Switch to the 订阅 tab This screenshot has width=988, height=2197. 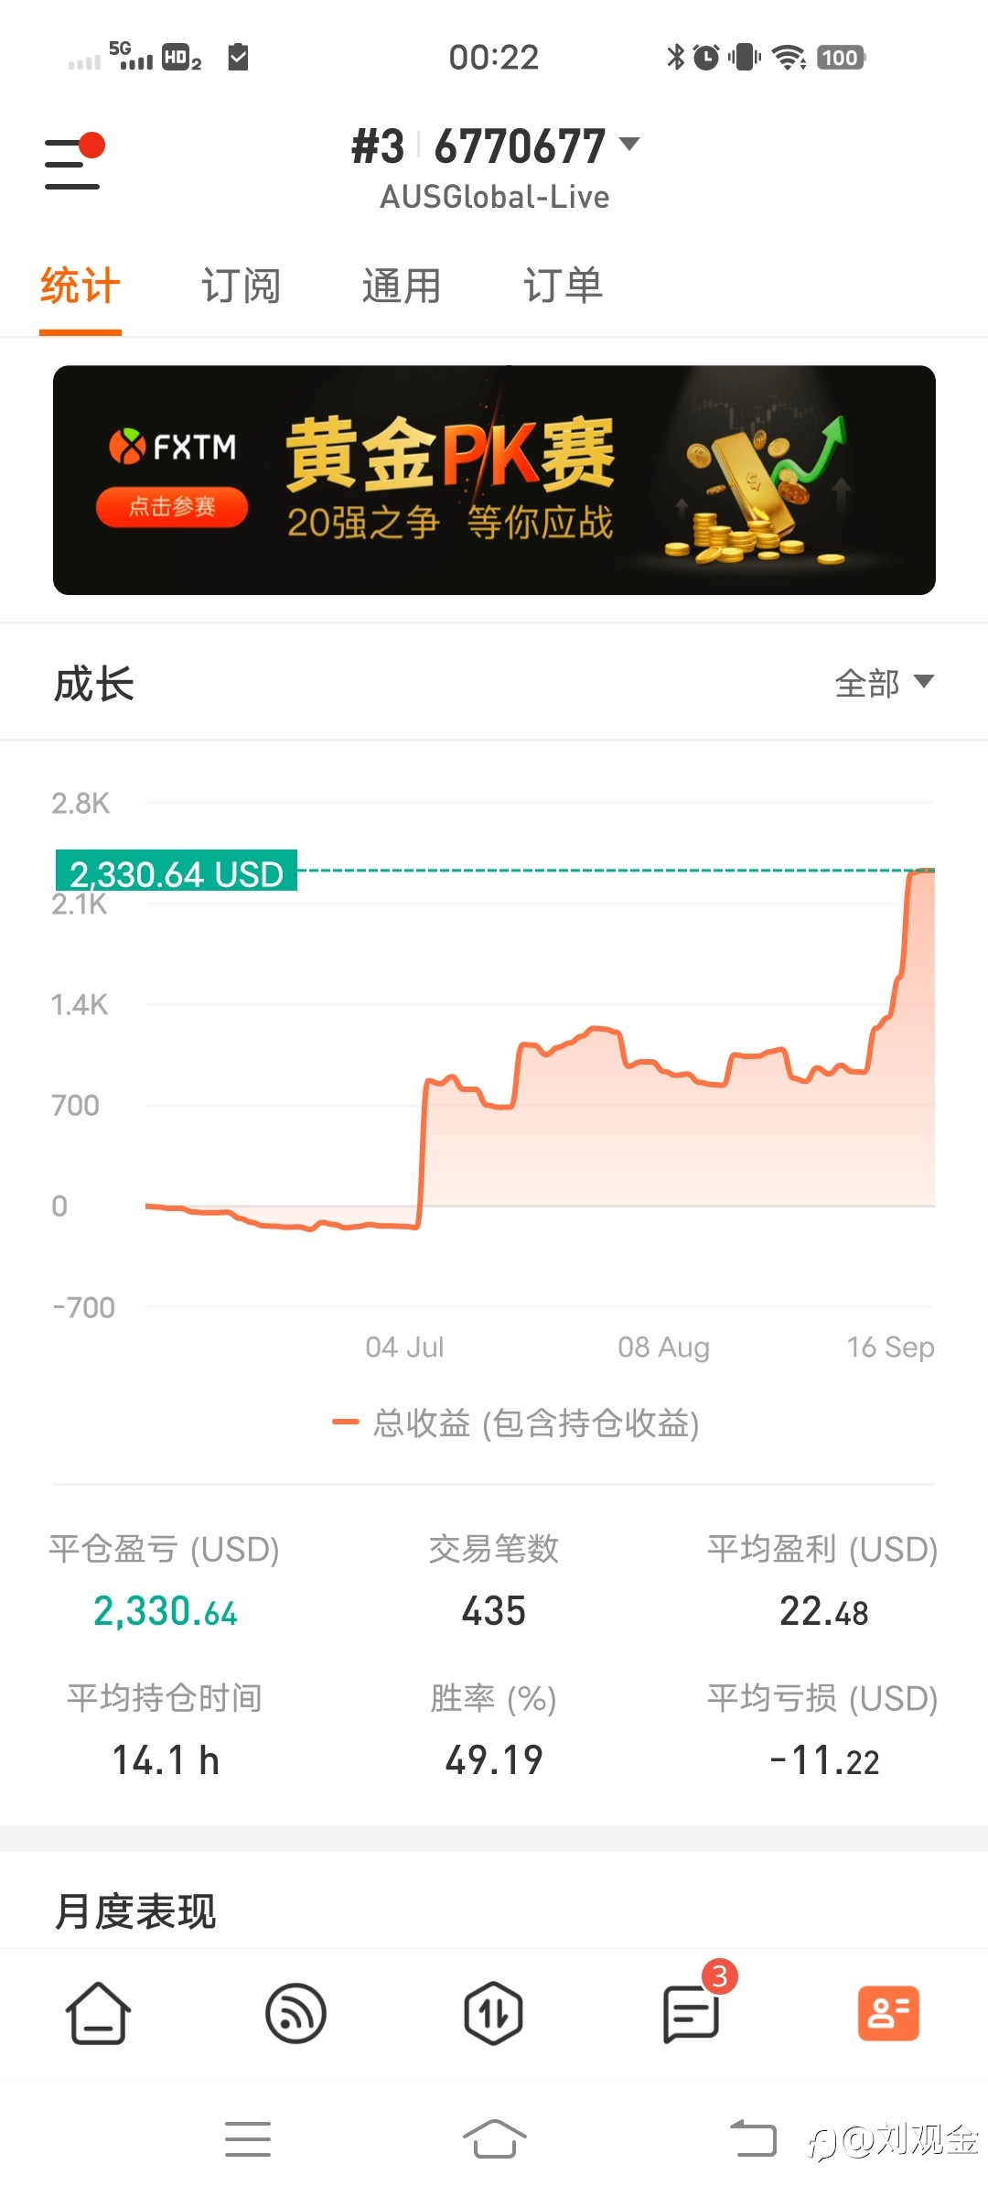(x=241, y=286)
